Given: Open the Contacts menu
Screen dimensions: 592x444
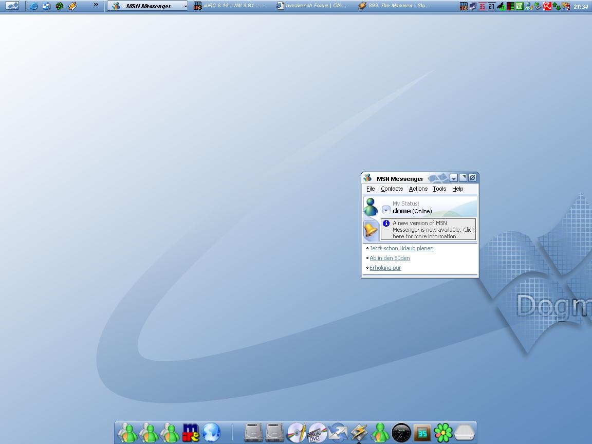Looking at the screenshot, I should pos(392,189).
